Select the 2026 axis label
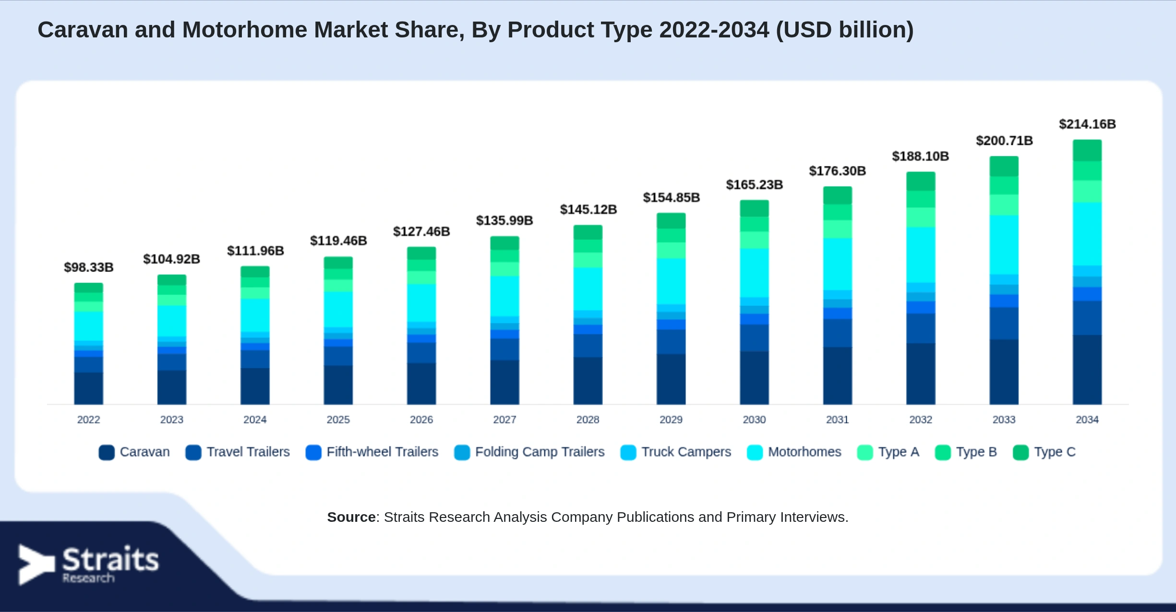The image size is (1176, 612). 421,420
